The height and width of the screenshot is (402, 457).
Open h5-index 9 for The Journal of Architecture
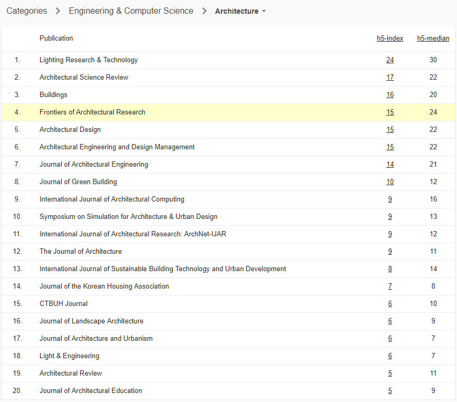(390, 252)
